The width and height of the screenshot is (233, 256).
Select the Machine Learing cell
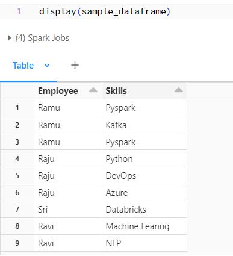pos(144,226)
